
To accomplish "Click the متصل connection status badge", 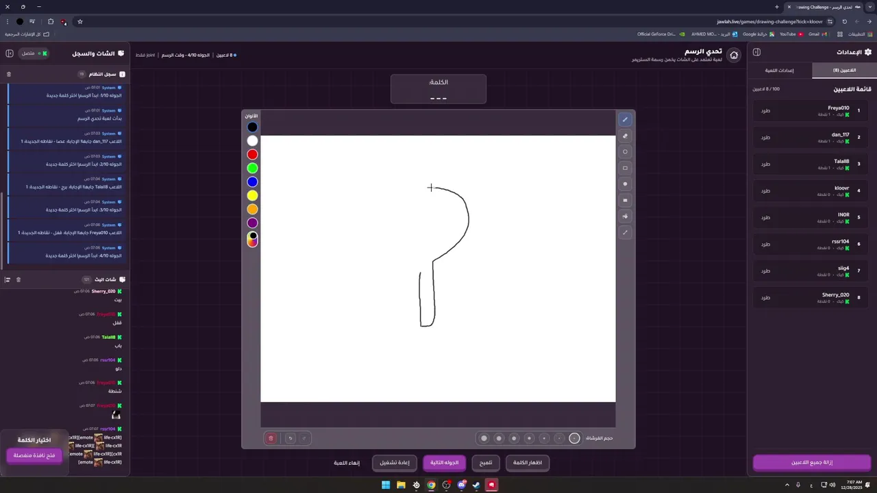I will click(34, 53).
